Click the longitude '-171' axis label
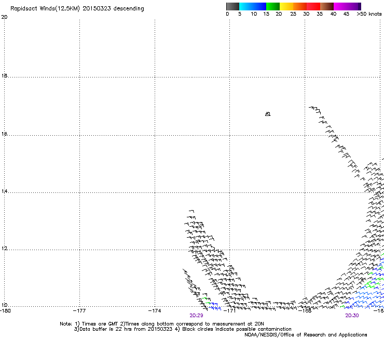The image size is (384, 338). (x=230, y=310)
